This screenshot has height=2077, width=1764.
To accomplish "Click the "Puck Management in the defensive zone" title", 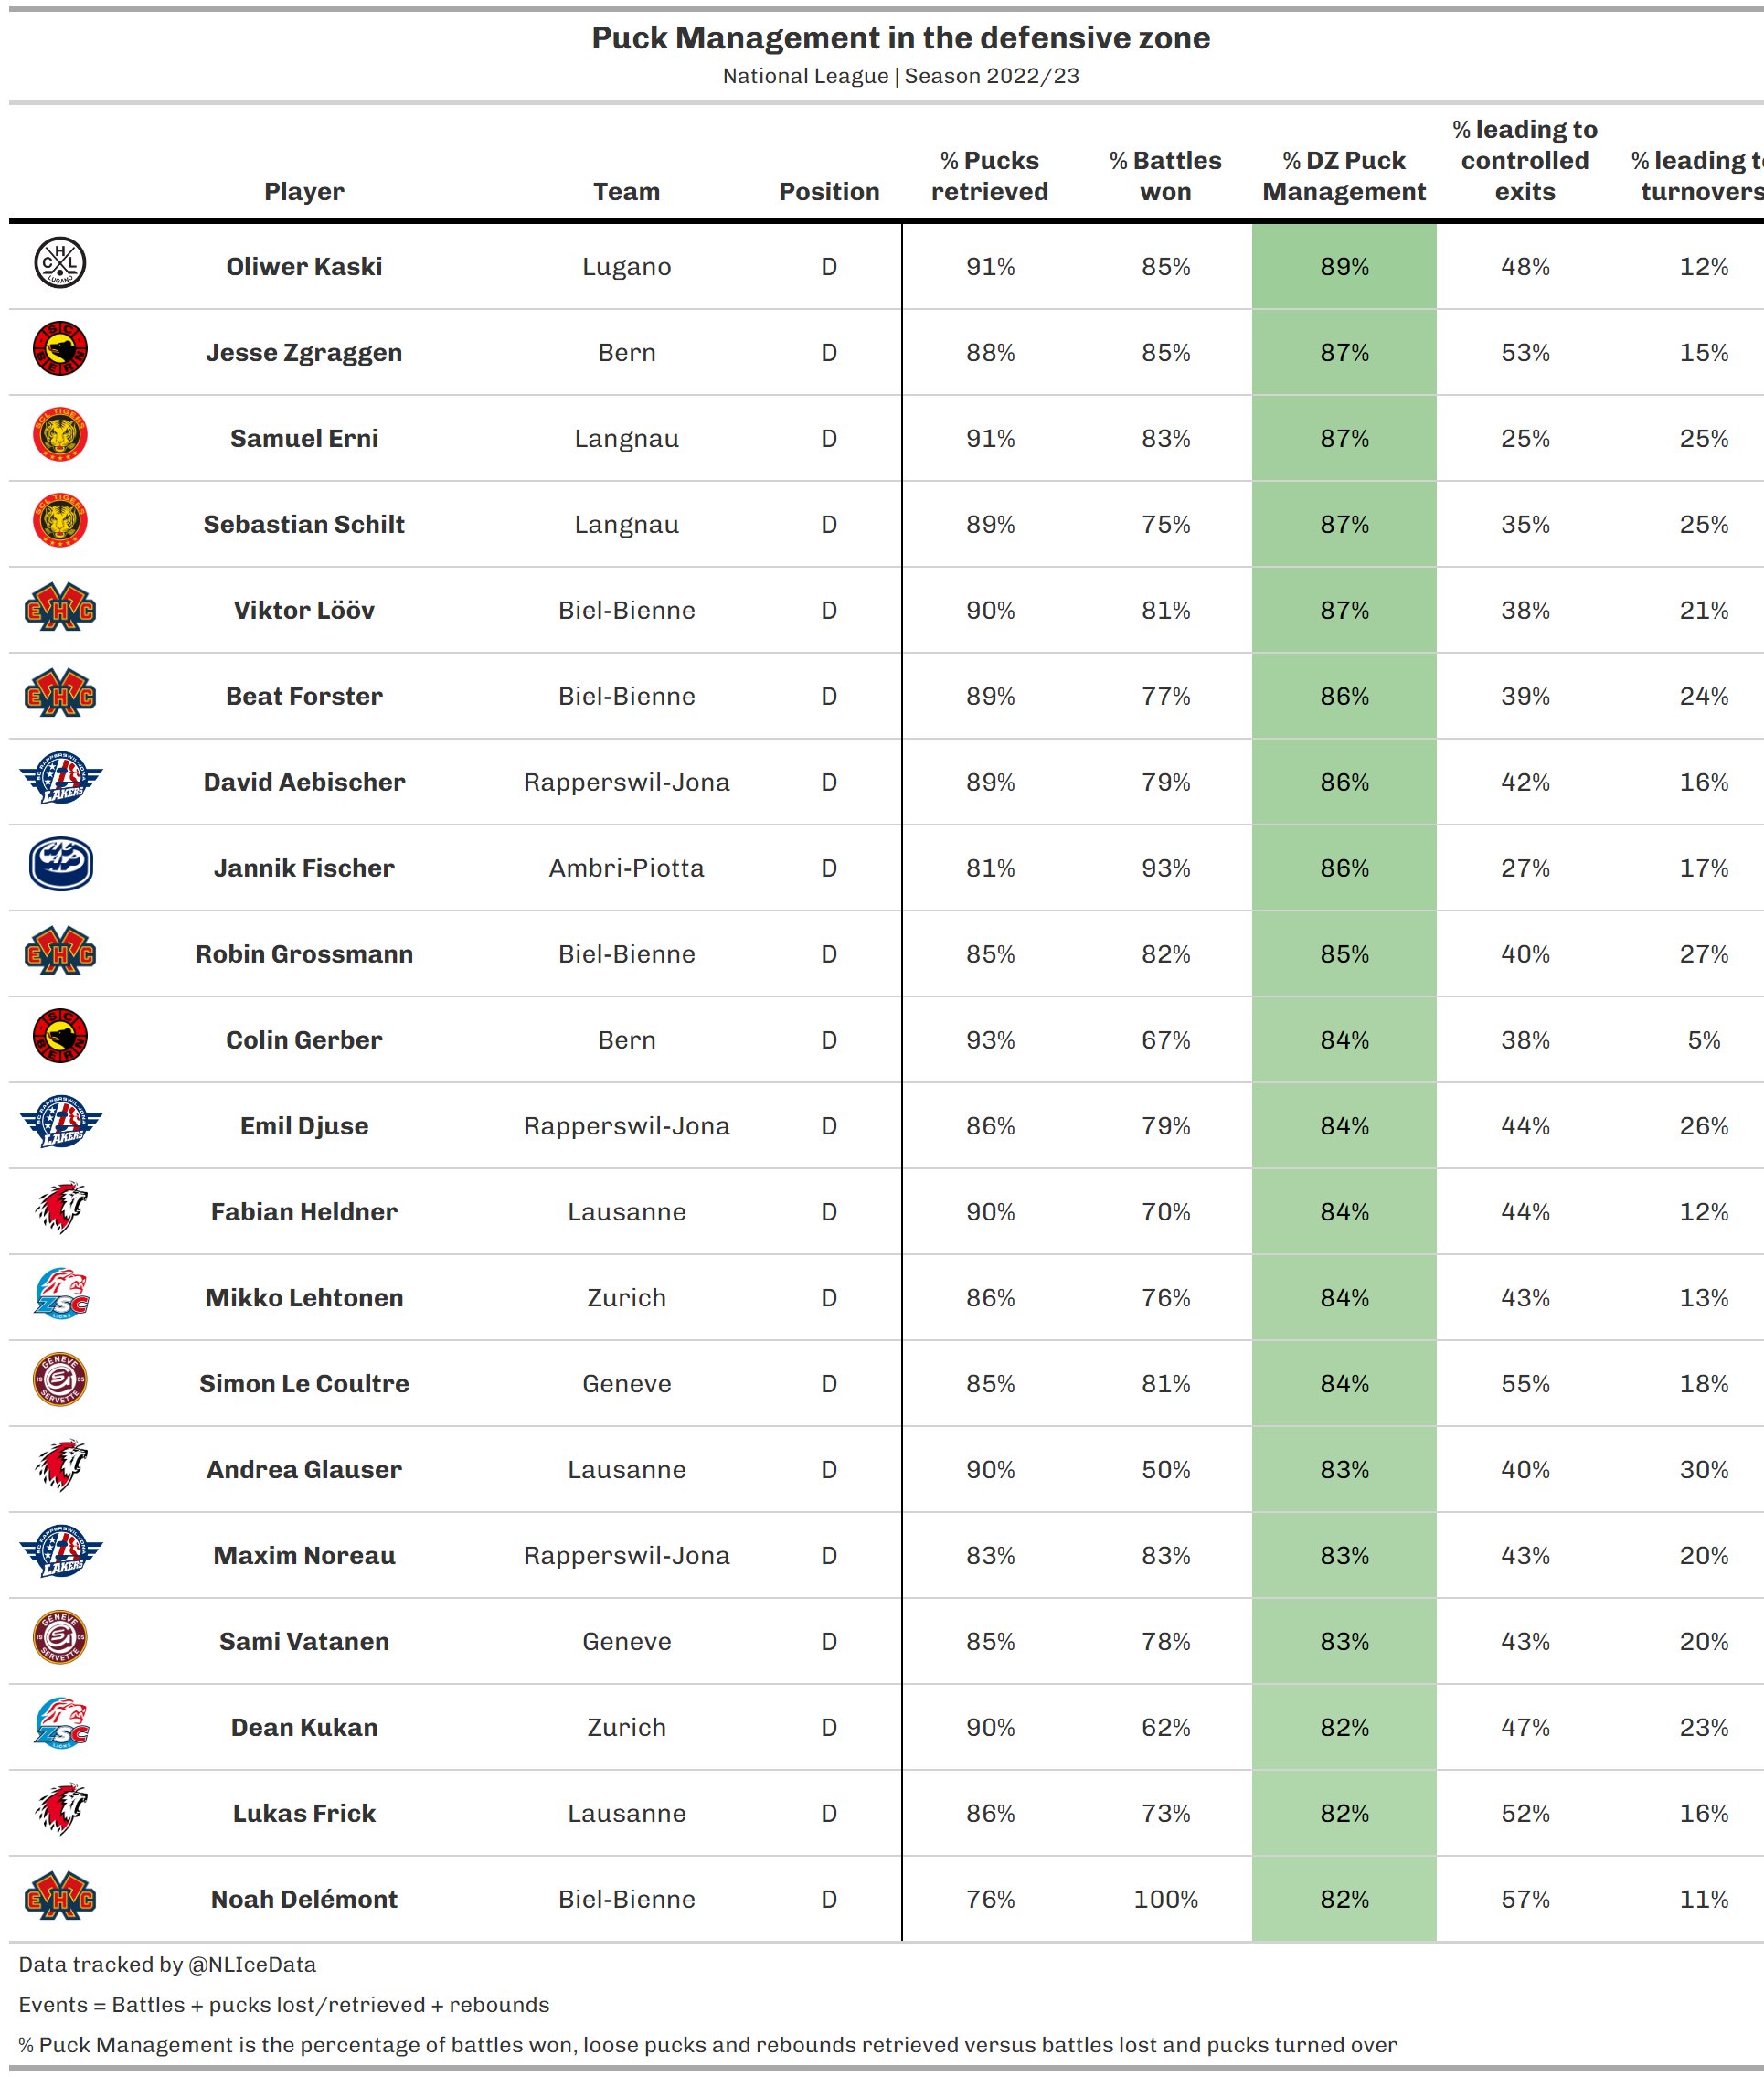I will tap(900, 38).
